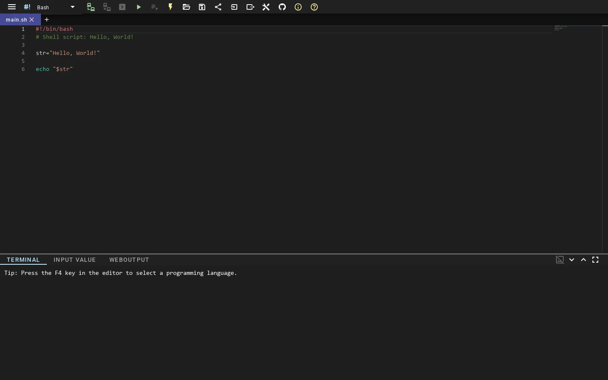Image resolution: width=608 pixels, height=380 pixels.
Task: Click the import arrow-into-box icon
Action: click(234, 7)
